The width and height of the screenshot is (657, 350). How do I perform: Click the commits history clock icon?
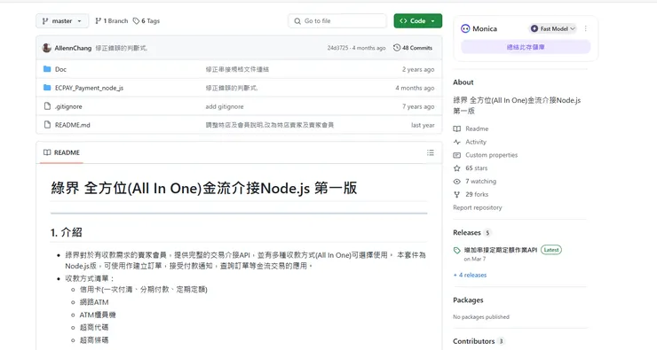click(397, 48)
